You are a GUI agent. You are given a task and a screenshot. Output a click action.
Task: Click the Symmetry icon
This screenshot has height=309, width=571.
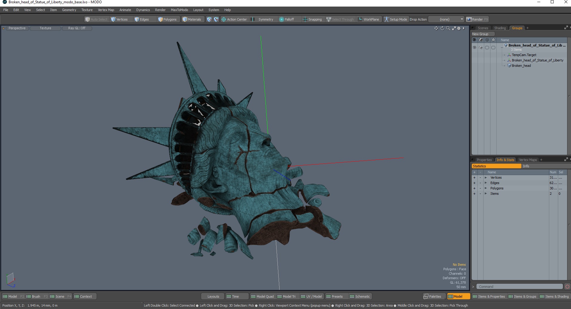[253, 19]
